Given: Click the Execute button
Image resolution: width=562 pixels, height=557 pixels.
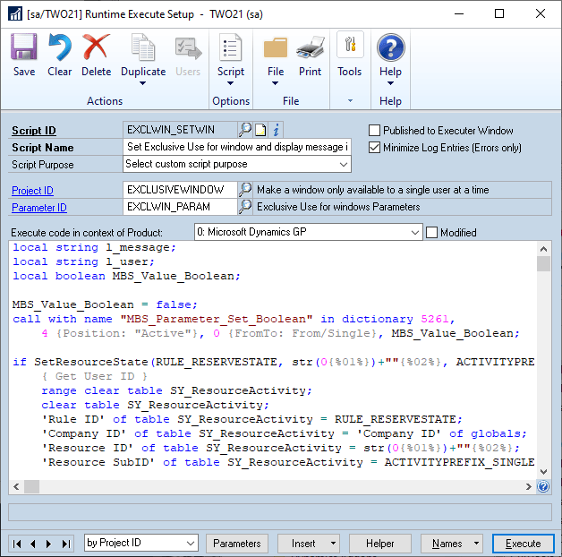Looking at the screenshot, I should pos(523,544).
